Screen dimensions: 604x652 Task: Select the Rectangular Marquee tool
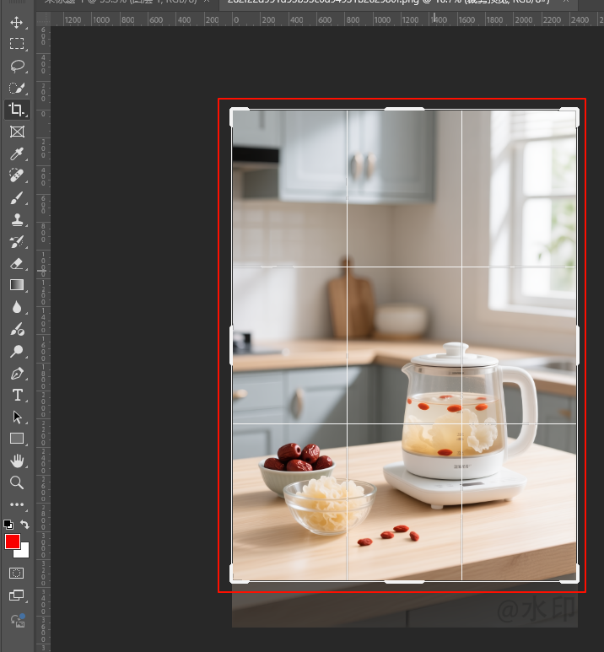point(17,43)
